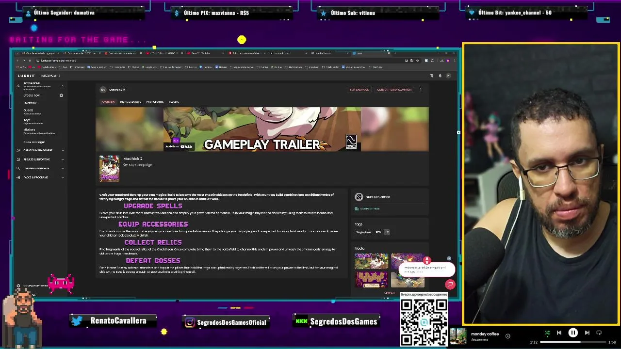This screenshot has width=621, height=349.
Task: Open the browser downloads icon
Action: pos(442,61)
